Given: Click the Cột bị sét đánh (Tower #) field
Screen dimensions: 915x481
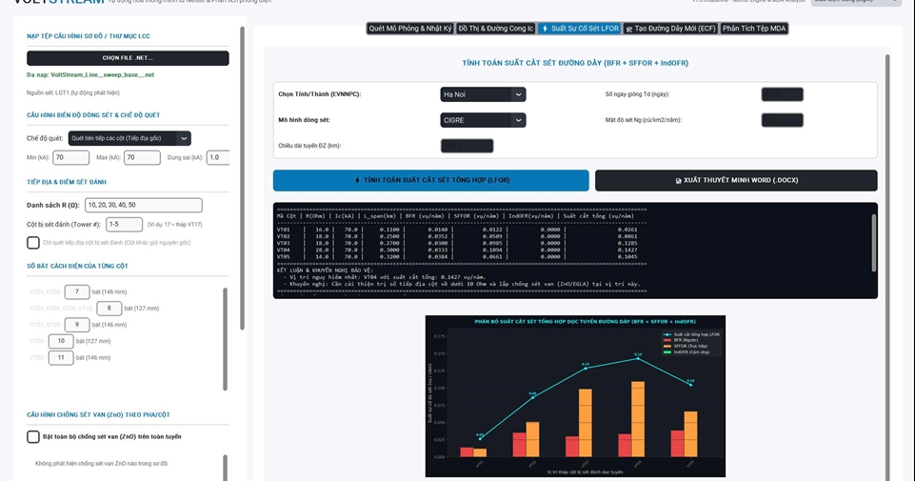Looking at the screenshot, I should coord(124,224).
